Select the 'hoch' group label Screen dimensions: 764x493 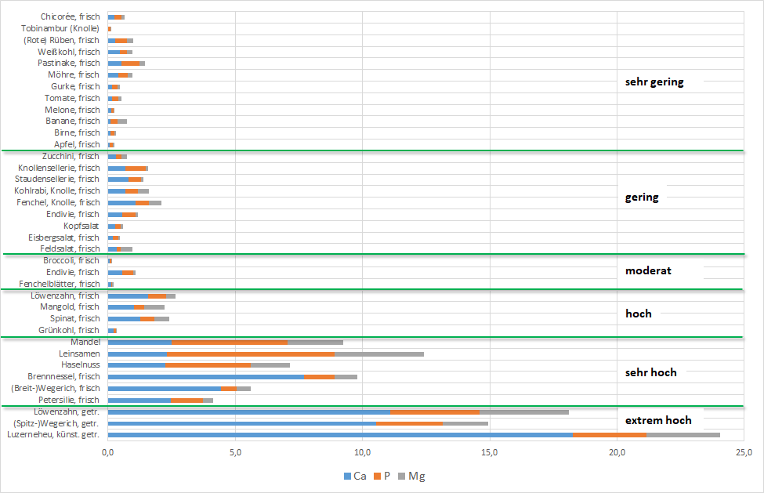pos(639,314)
